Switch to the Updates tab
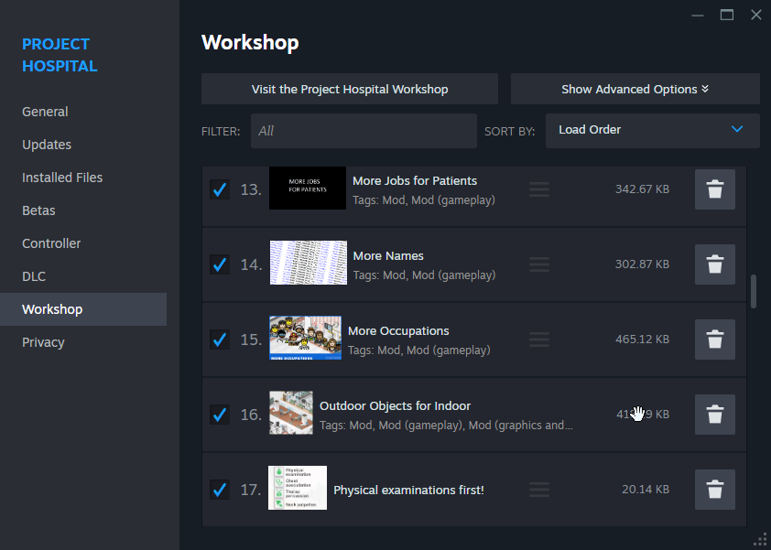 47,145
